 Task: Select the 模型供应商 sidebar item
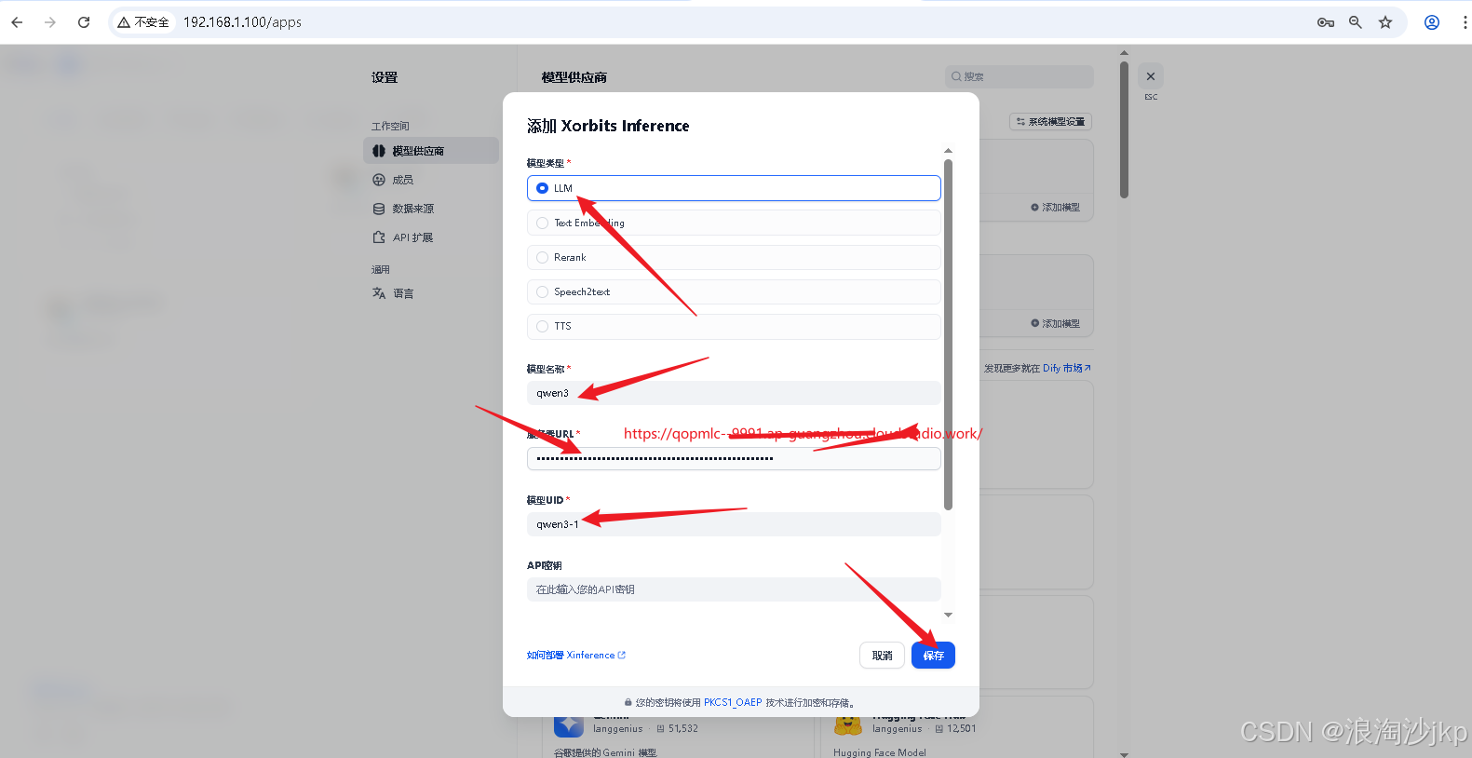[431, 151]
